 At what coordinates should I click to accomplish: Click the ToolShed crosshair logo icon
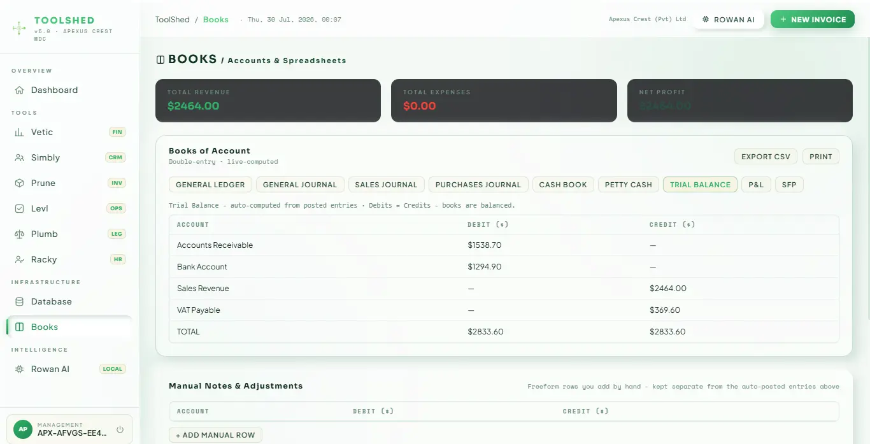(19, 27)
